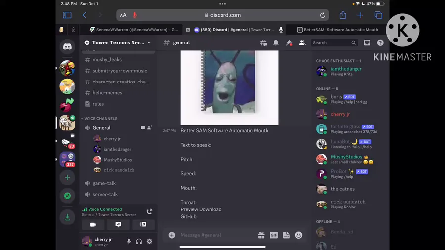Open General voice channel chat icon

click(143, 128)
